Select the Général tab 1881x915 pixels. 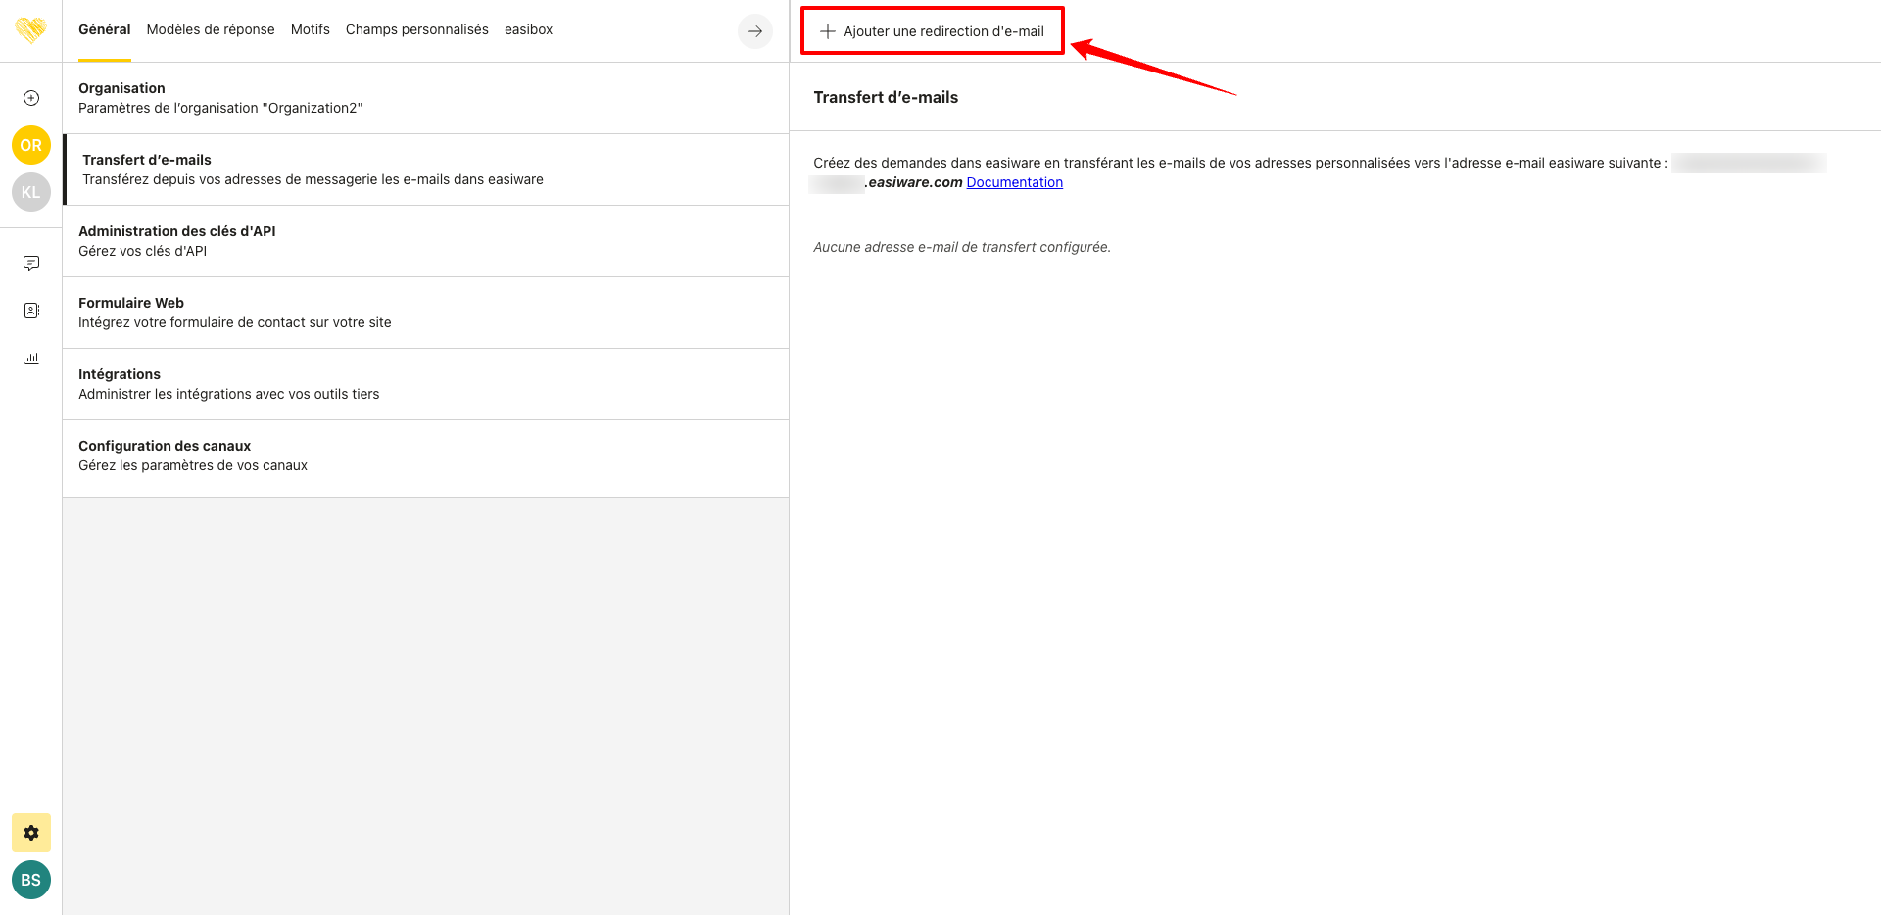click(x=104, y=29)
